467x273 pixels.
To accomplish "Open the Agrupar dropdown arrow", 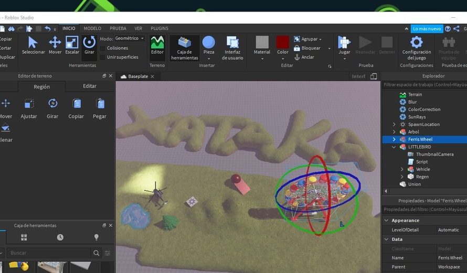I will pos(321,39).
